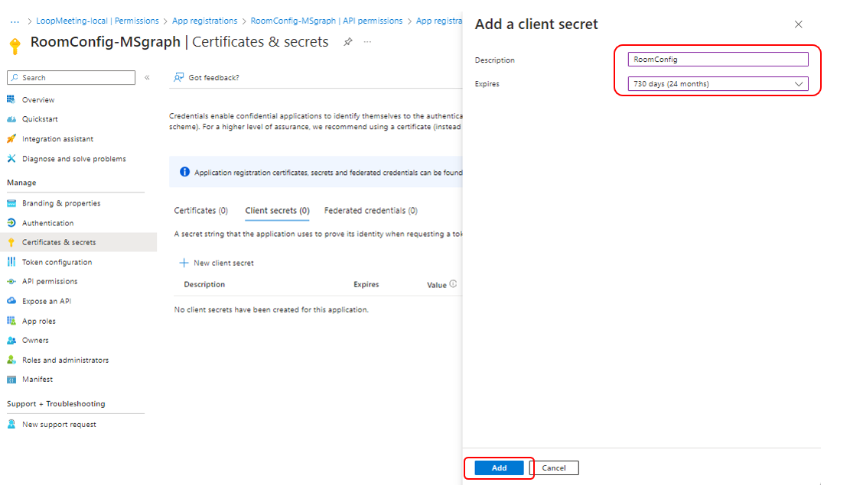Click the Diagnose and solve problems wrench icon
This screenshot has height=495, width=850.
pos(11,159)
